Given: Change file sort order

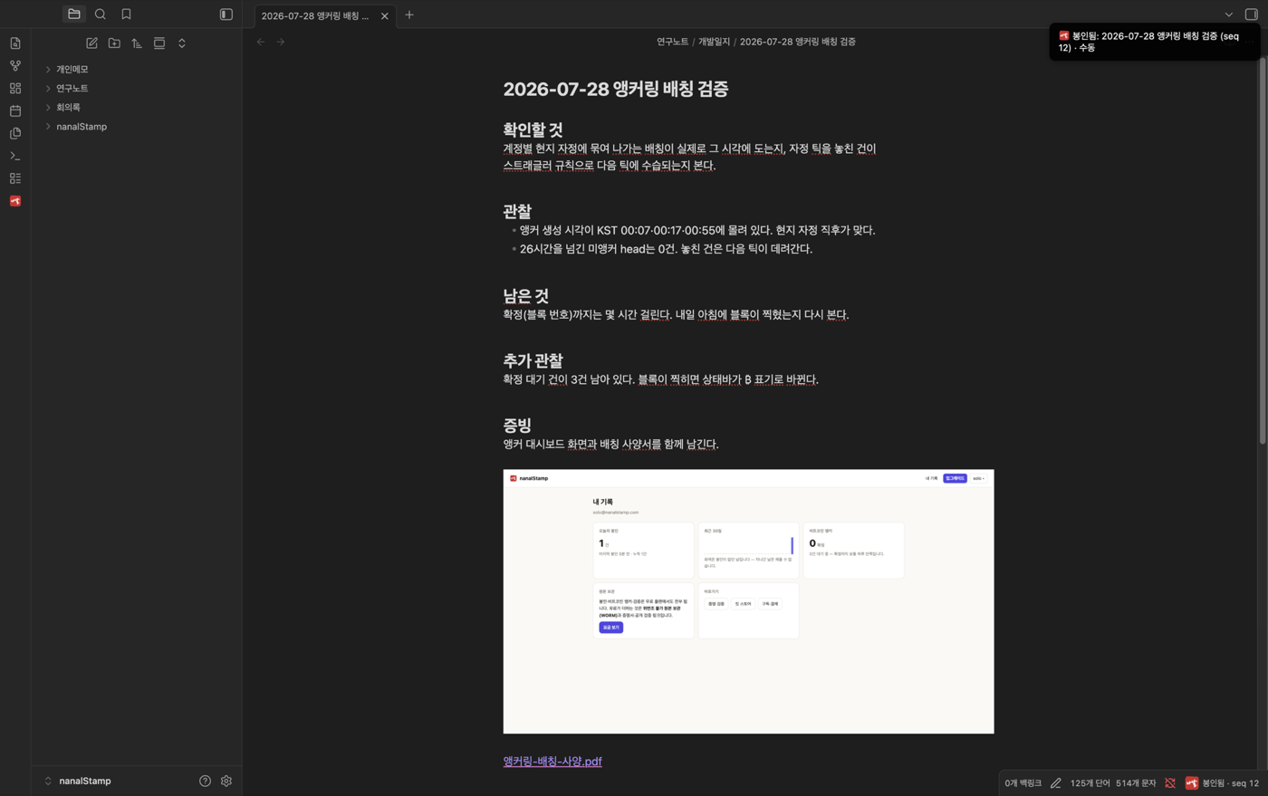Looking at the screenshot, I should click(137, 43).
